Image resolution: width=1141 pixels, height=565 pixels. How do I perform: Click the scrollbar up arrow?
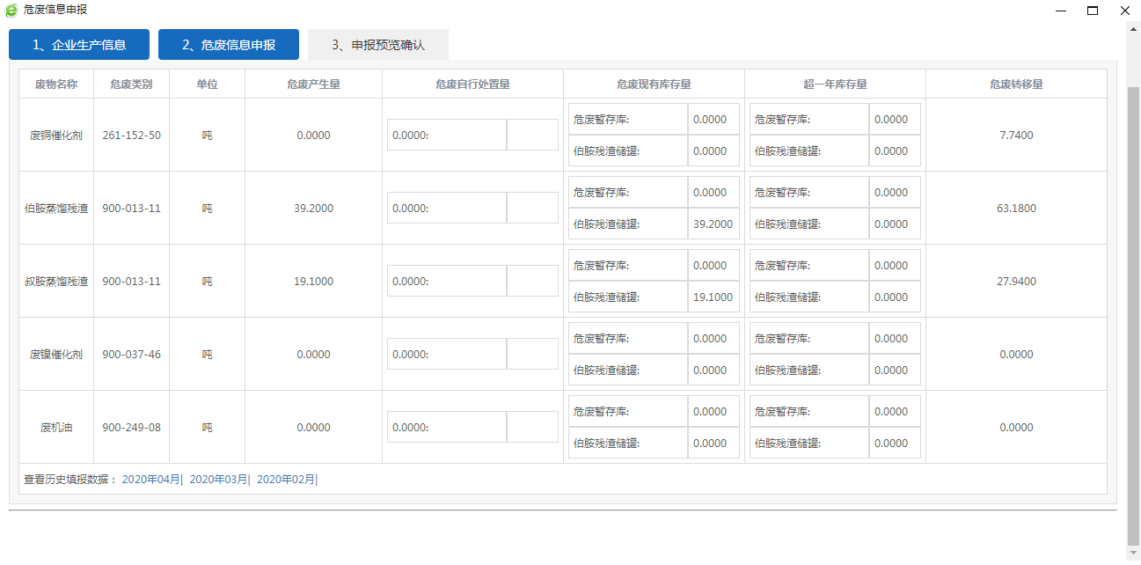[x=1133, y=27]
